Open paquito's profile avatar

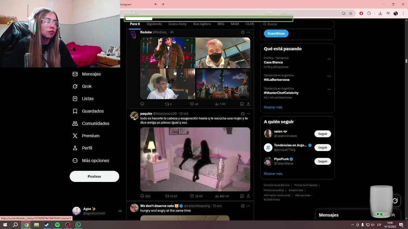134,116
